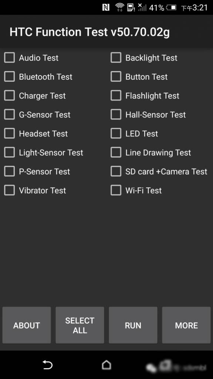Click the HTC Function Test title

click(89, 32)
